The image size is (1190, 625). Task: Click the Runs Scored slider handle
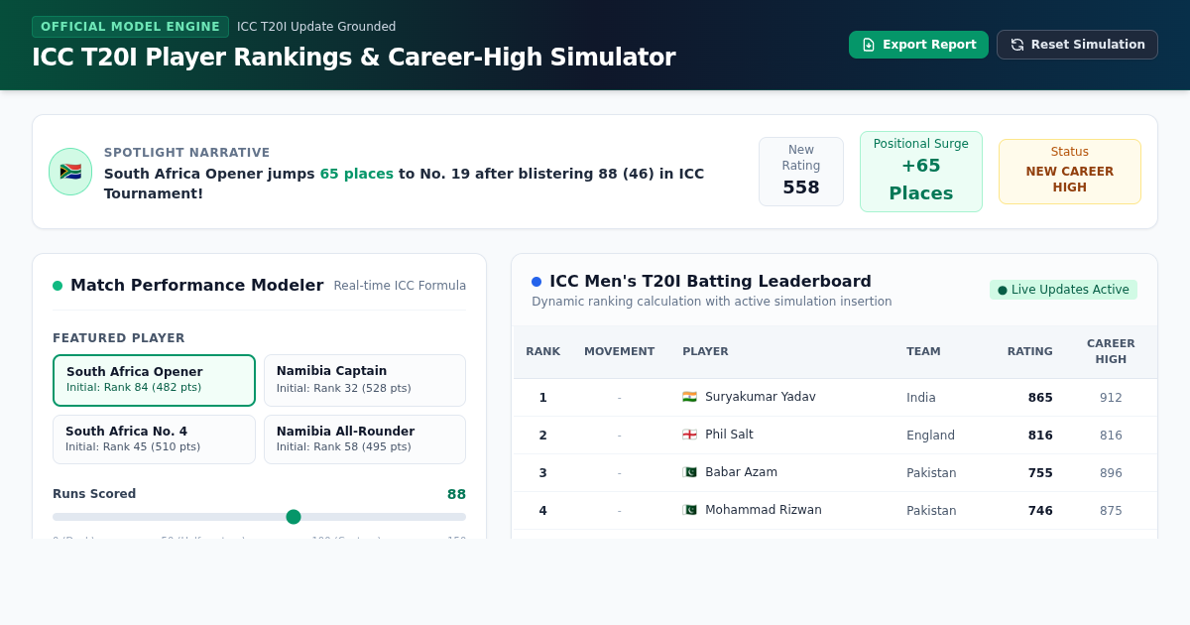(294, 517)
